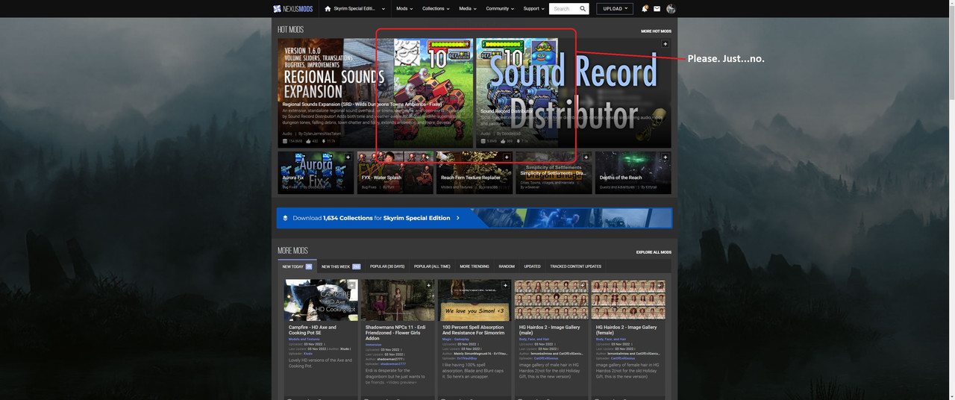Open FYX - Water Splash mod tile

tap(395, 172)
